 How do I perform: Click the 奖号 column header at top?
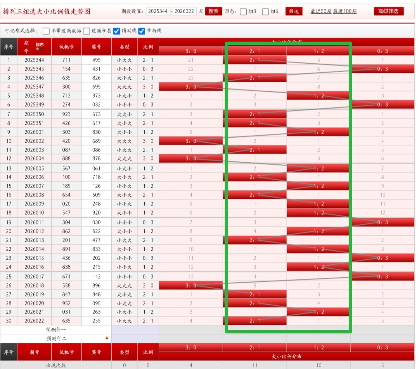[x=97, y=47]
